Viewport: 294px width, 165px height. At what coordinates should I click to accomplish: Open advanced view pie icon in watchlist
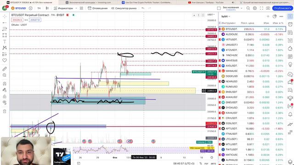point(275,16)
